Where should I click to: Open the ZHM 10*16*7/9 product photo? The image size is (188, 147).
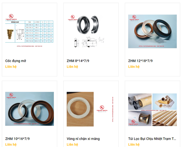[x=29, y=109]
